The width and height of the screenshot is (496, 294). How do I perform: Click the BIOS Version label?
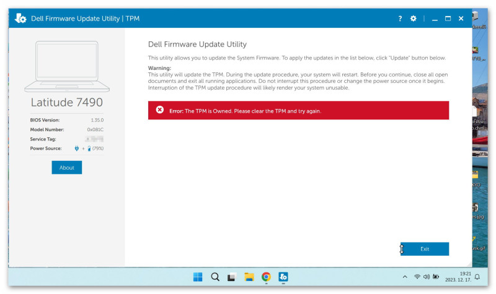click(45, 120)
